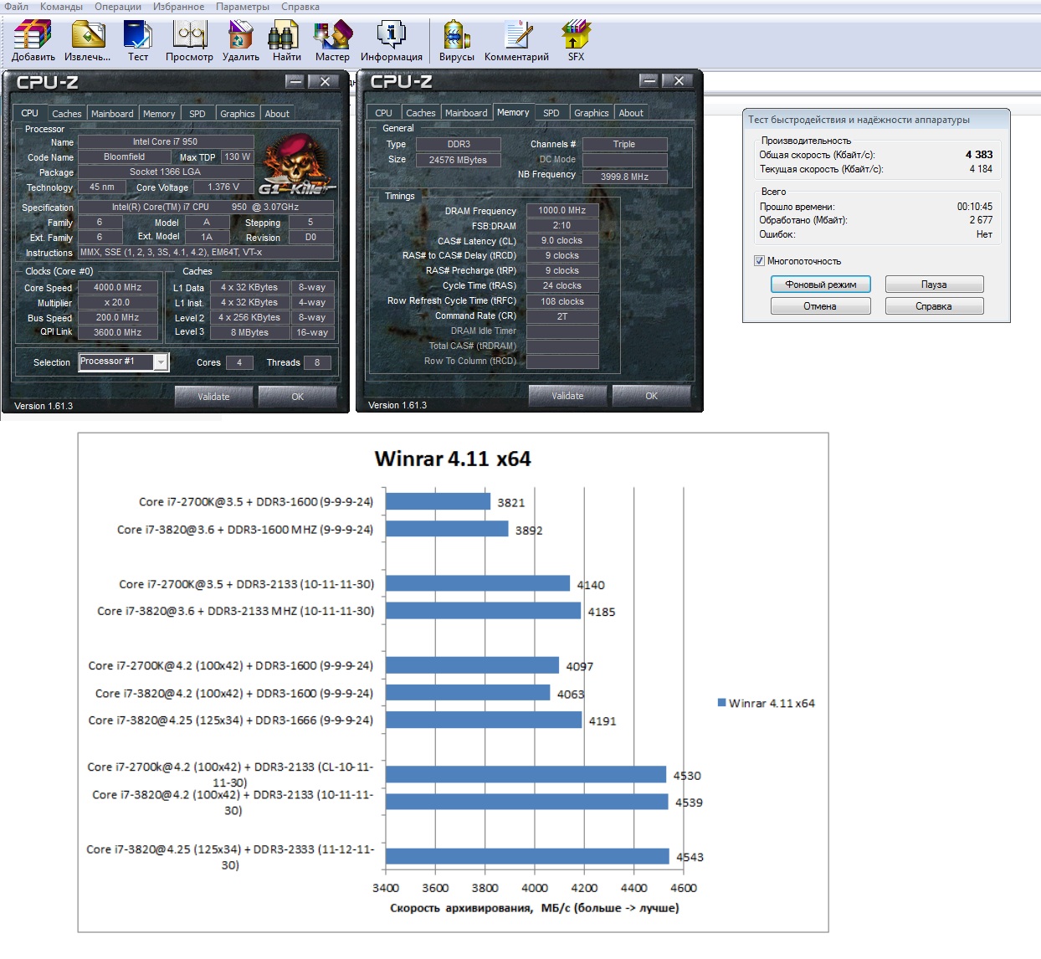The height and width of the screenshot is (959, 1041).
Task: Open the Файл menu
Action: pos(16,7)
